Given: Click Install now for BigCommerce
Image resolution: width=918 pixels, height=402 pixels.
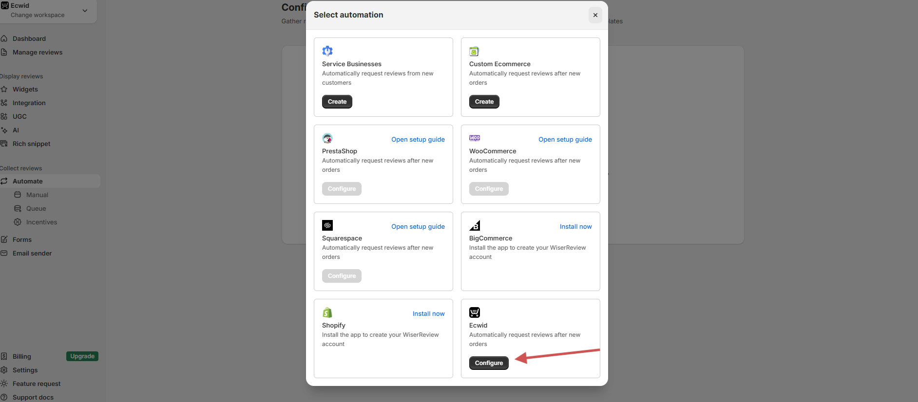Looking at the screenshot, I should click(x=575, y=227).
